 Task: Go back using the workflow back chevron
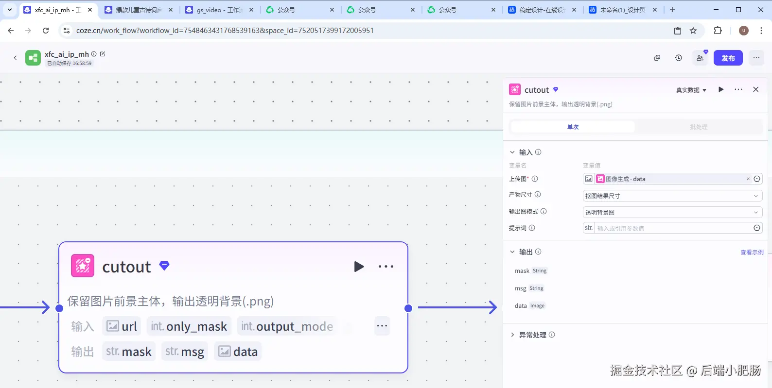coord(15,58)
